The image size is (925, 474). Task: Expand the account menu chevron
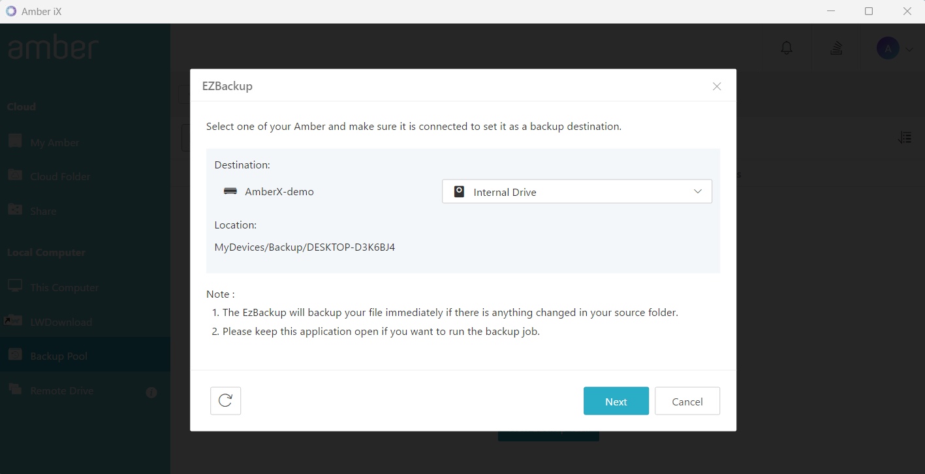click(x=909, y=48)
